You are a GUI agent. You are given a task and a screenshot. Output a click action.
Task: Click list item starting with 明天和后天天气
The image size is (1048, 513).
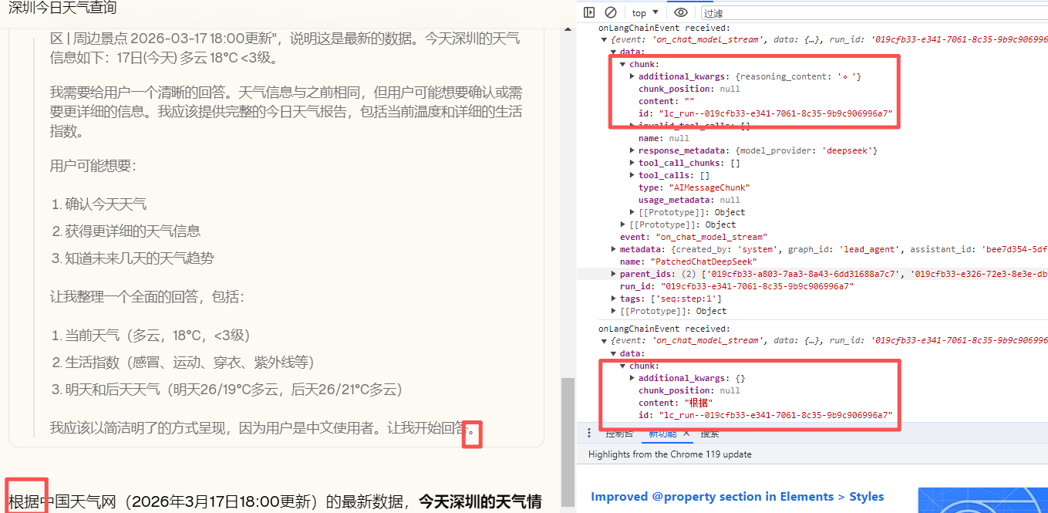tap(234, 390)
